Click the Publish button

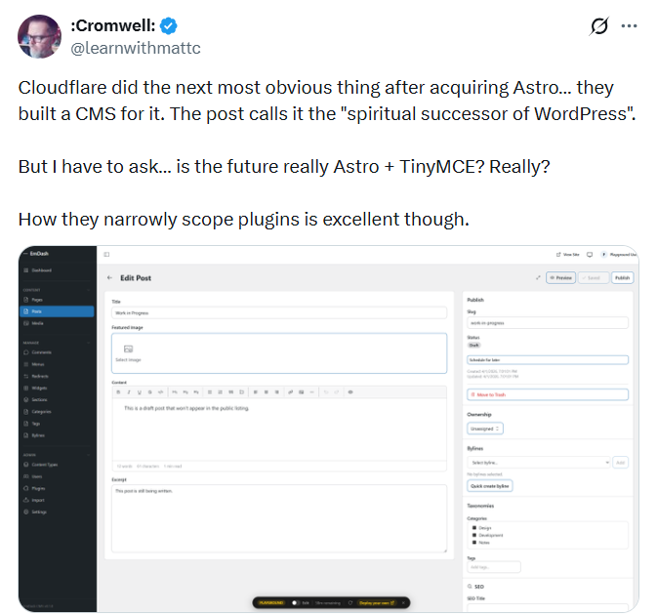point(622,278)
